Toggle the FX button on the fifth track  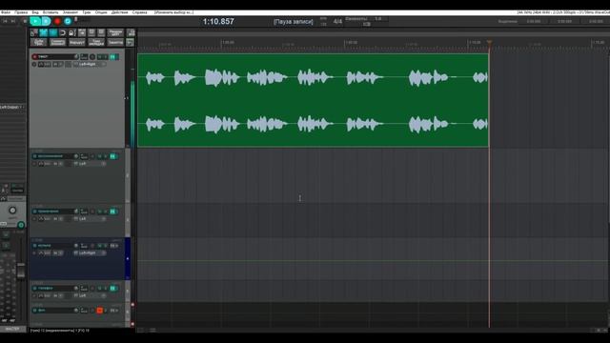point(112,288)
